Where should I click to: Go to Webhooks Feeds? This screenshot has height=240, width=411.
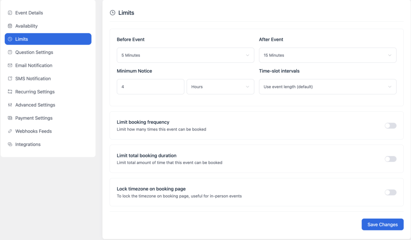pyautogui.click(x=48, y=131)
